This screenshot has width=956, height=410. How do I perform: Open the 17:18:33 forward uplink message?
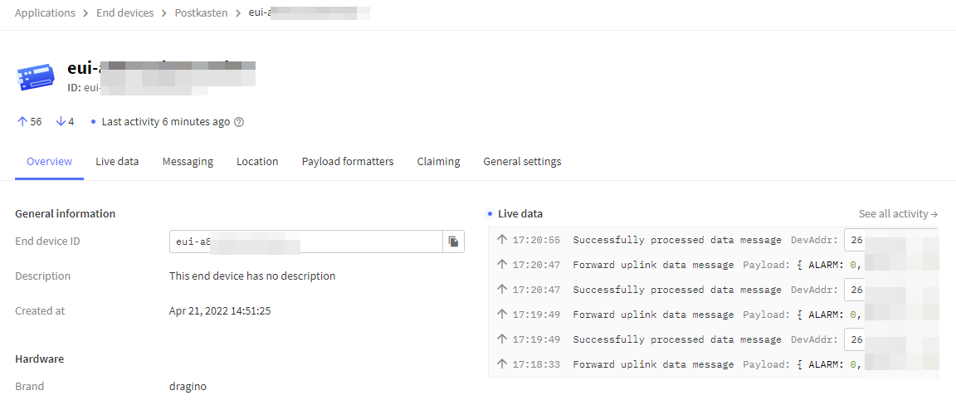(714, 365)
